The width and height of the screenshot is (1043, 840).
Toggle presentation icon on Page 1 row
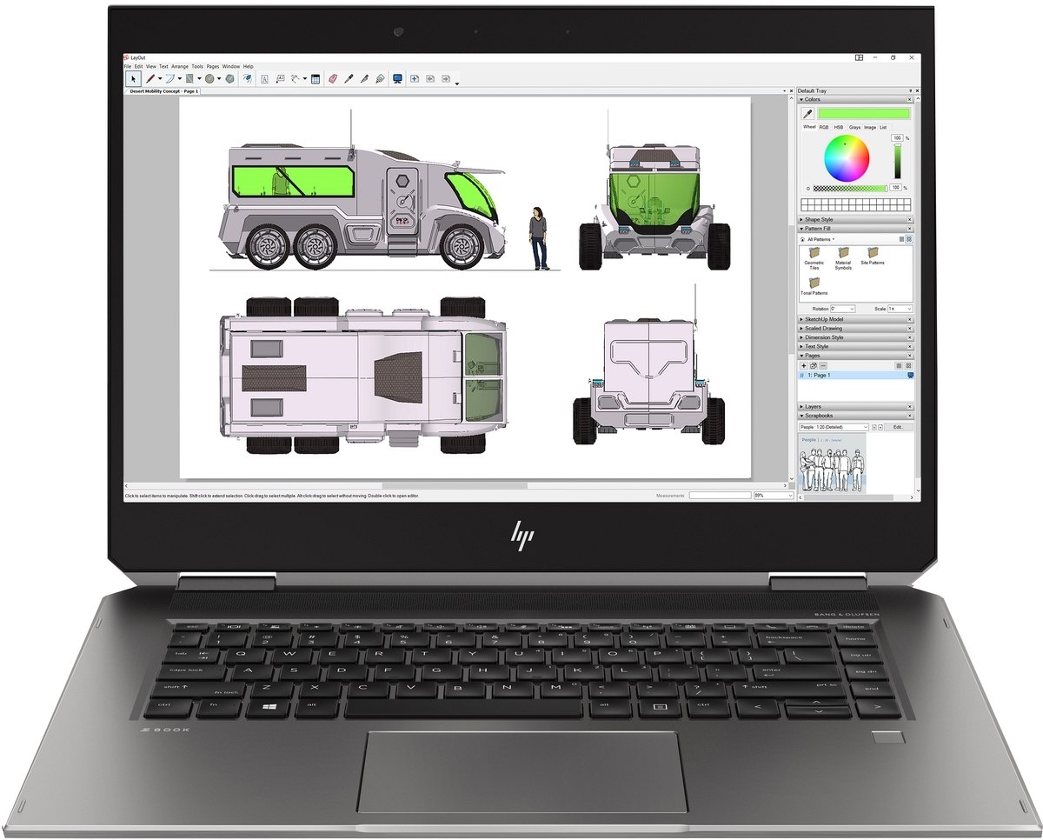point(909,376)
